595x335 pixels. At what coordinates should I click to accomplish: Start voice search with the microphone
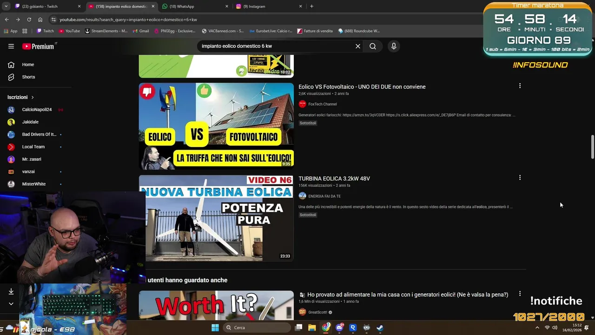(x=394, y=46)
